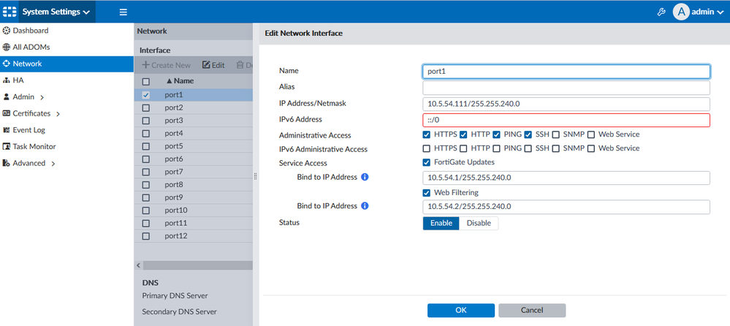Enable SNMP under Administrative Access
This screenshot has height=326, width=730.
point(557,134)
